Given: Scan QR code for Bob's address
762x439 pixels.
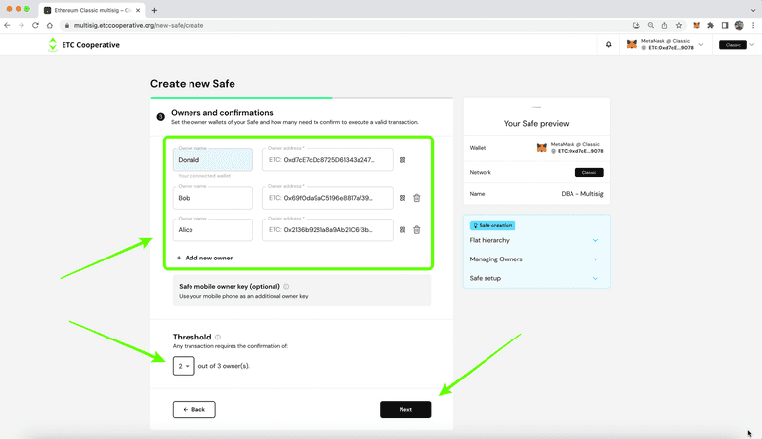Looking at the screenshot, I should click(x=402, y=198).
